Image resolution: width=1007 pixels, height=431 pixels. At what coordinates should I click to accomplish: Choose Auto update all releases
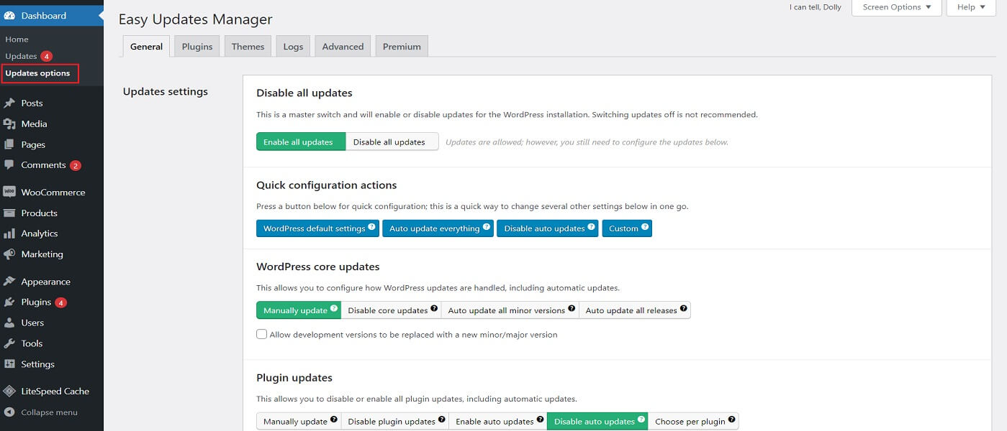634,310
